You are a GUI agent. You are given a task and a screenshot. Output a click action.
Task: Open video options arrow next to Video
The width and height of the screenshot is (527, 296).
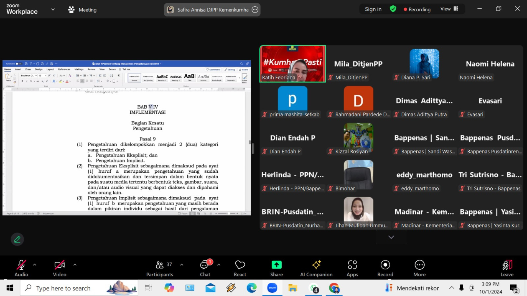(x=75, y=265)
